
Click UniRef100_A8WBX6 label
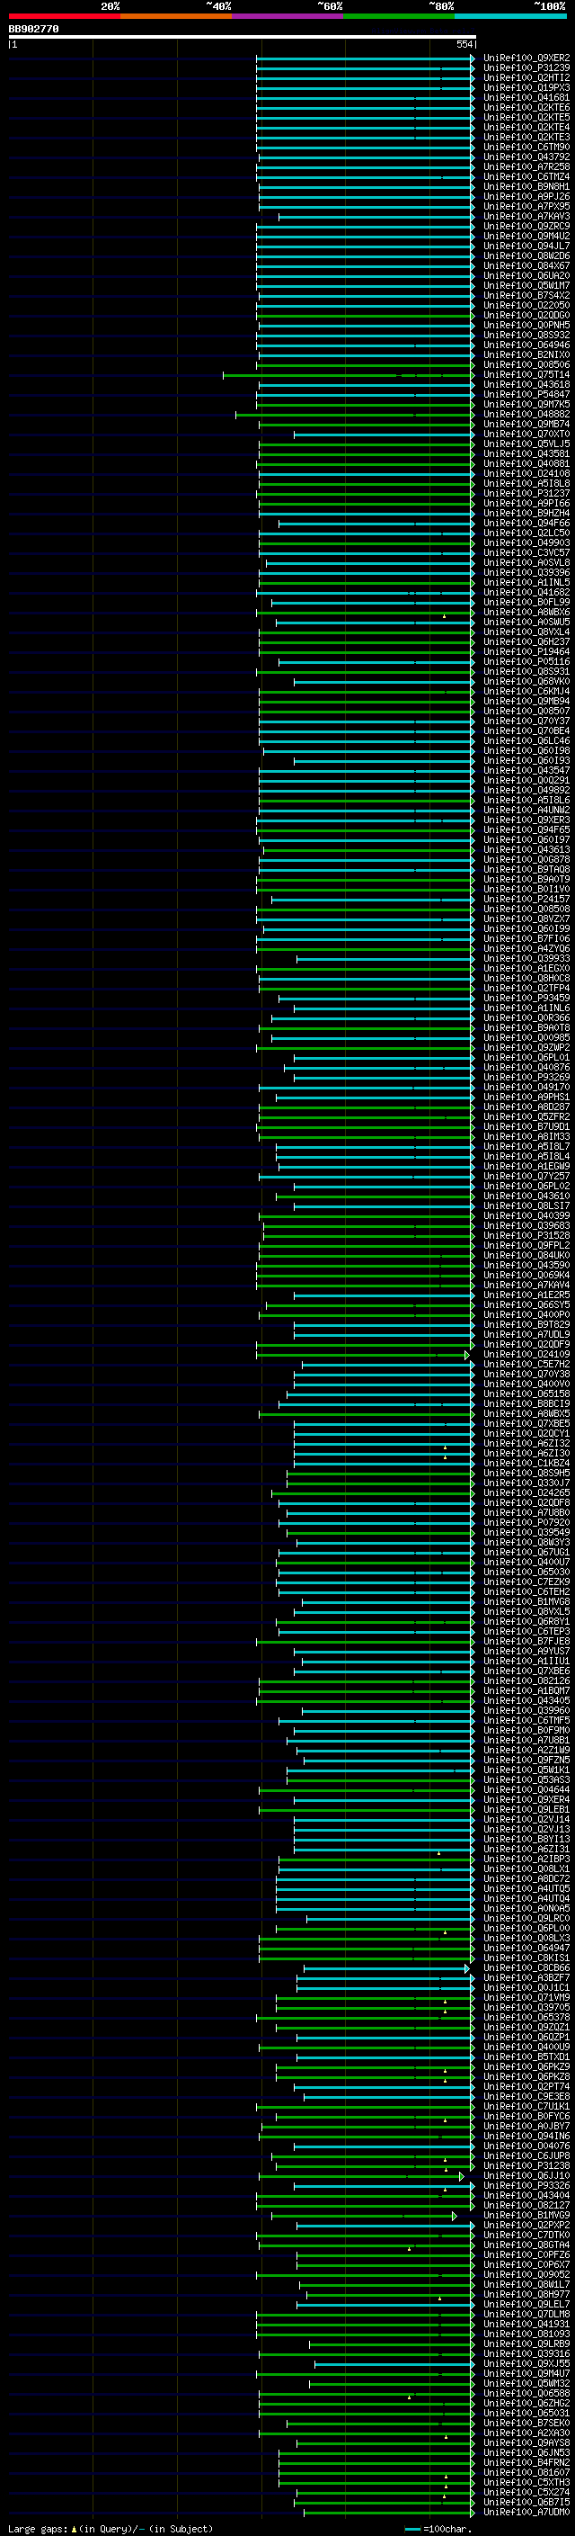tap(526, 613)
